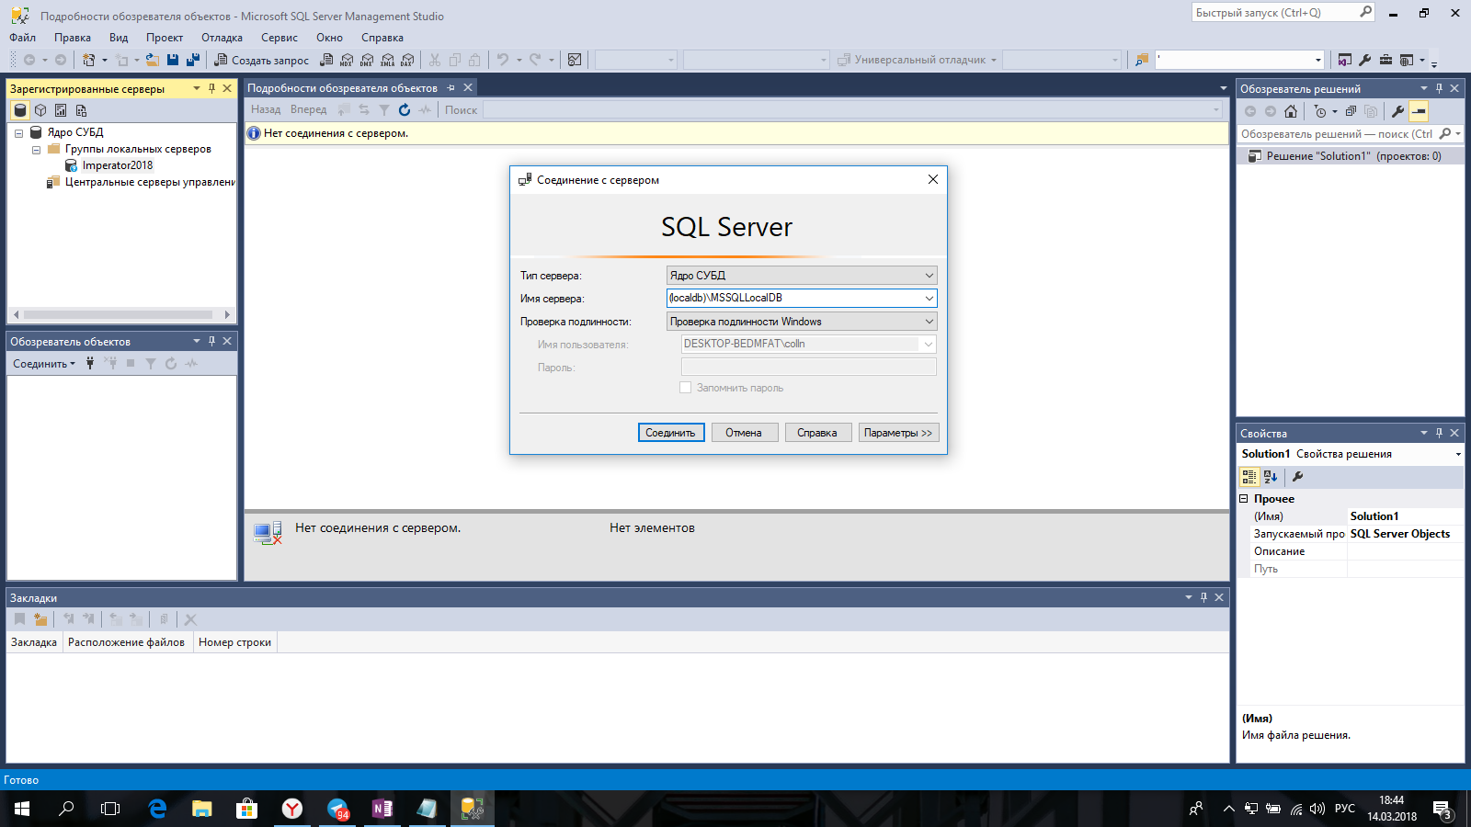Pin the Registered Servers panel
Viewport: 1471px width, 827px height.
(x=211, y=88)
